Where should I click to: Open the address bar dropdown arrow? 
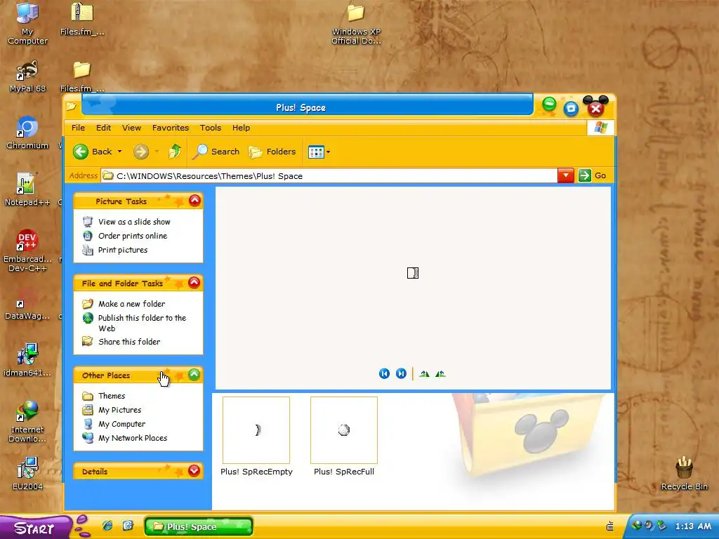[566, 175]
